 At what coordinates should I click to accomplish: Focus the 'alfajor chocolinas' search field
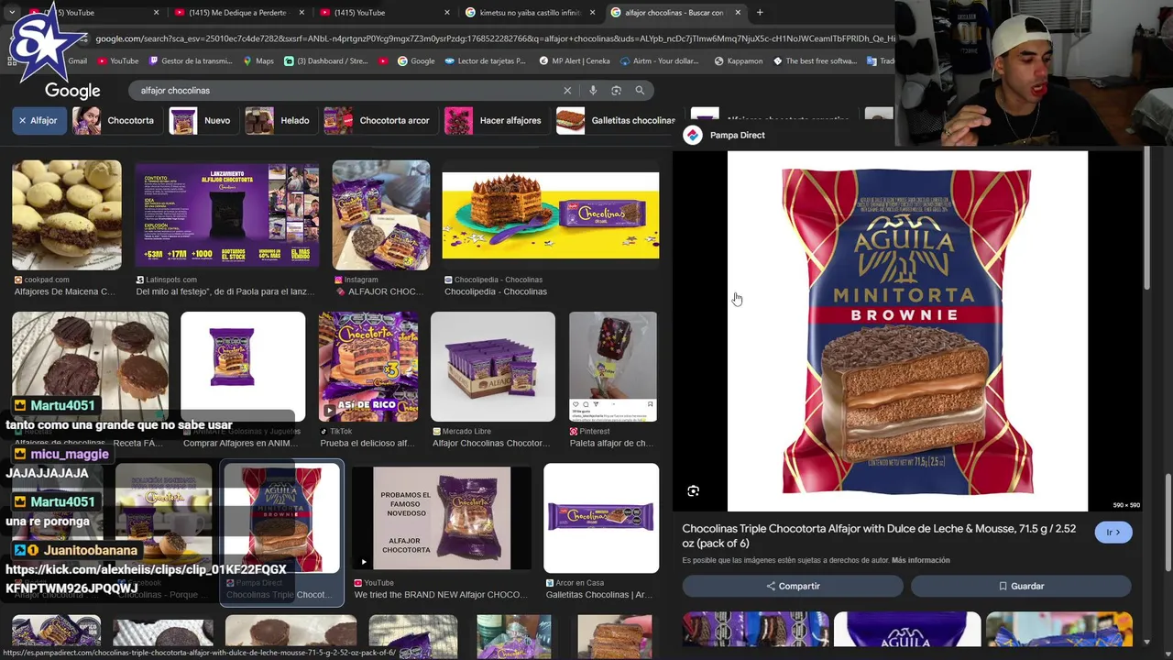point(346,91)
